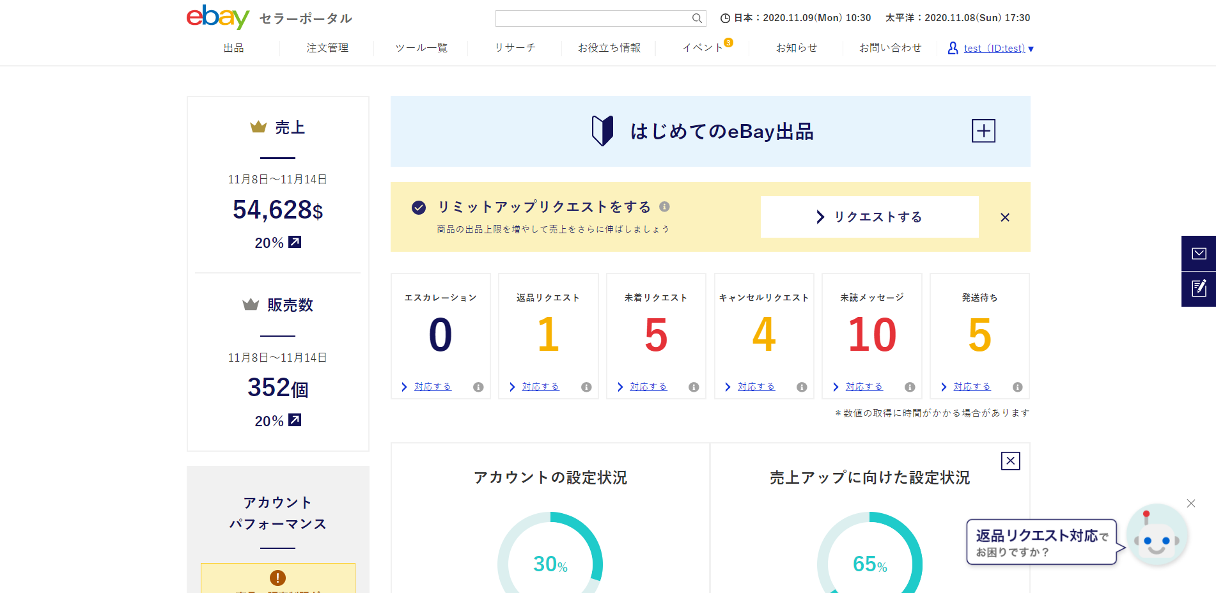1216x593 pixels.
Task: Click the info icon in 未読メッセージ card
Action: click(910, 387)
